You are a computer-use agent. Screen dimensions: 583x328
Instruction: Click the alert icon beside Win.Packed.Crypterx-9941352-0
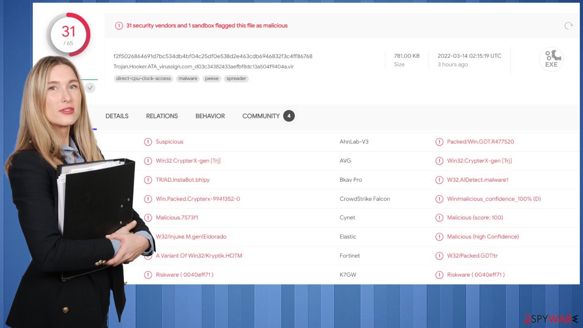point(148,199)
